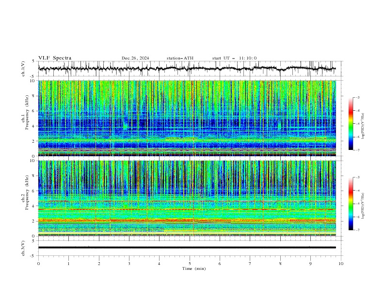384x296 pixels.
Task: Click the "ch.3(V)" axis label
Action: (x=23, y=248)
